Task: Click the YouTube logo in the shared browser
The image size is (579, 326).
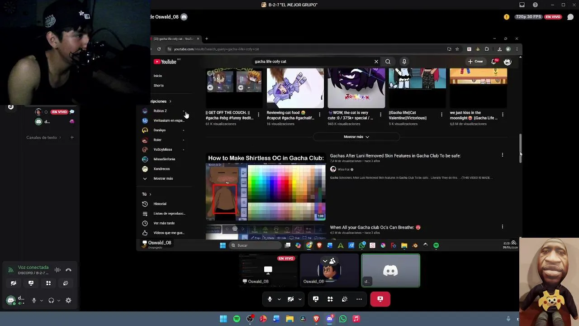Action: (x=165, y=62)
